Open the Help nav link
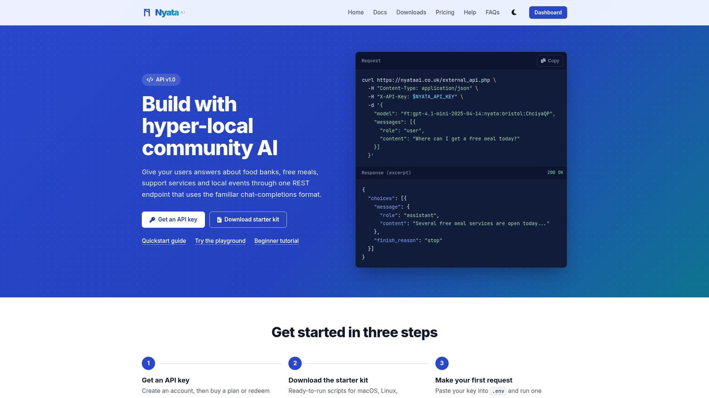The image size is (709, 398). pyautogui.click(x=470, y=13)
